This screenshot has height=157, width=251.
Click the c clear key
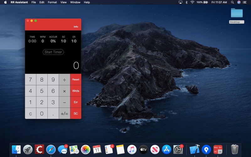tap(30, 113)
